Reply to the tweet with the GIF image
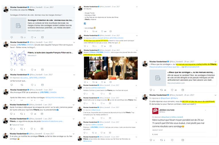Screen dimensions: 219x145 pyautogui.click(x=85, y=82)
